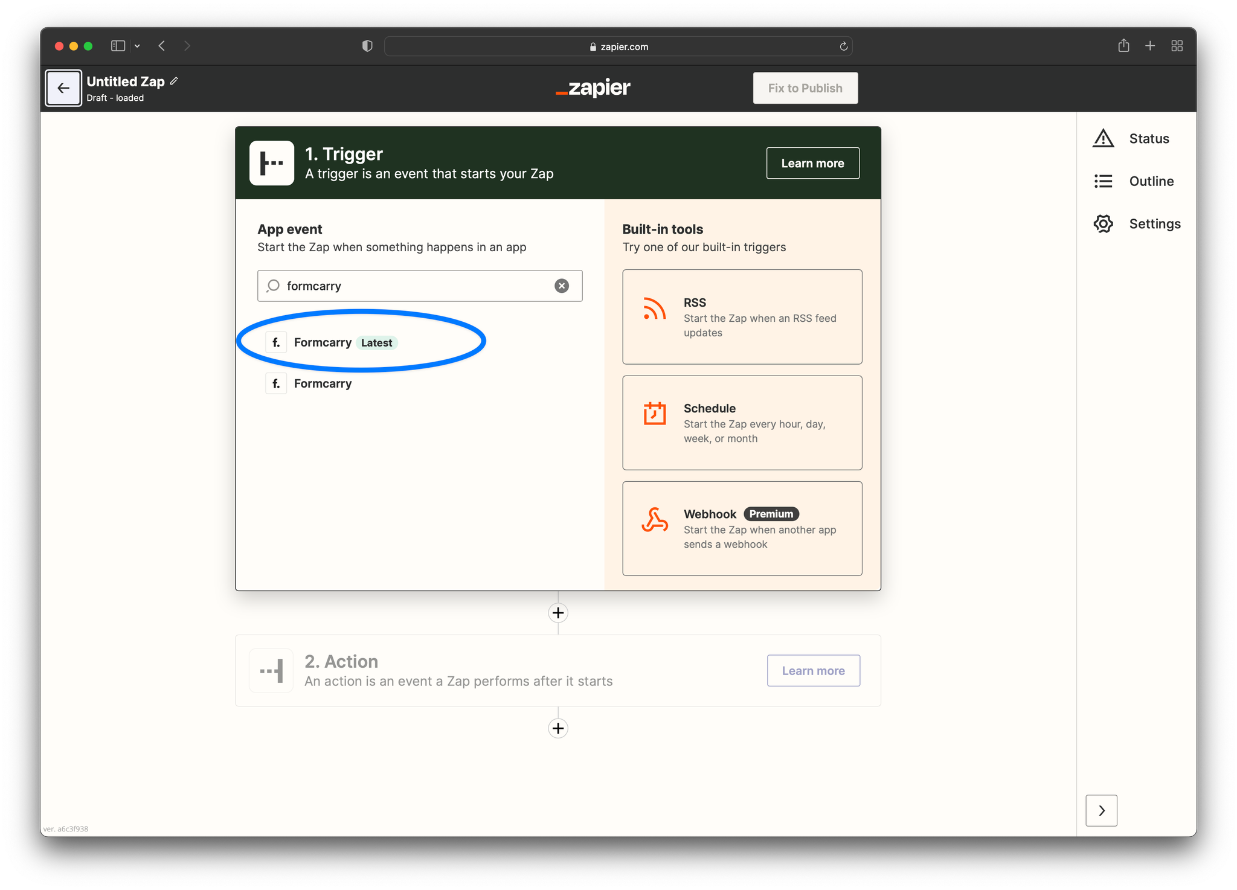Click the Draft - loaded status text
The width and height of the screenshot is (1237, 890).
(x=115, y=98)
